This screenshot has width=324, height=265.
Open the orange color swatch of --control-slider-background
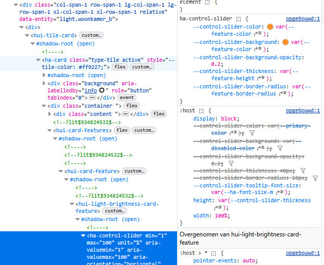[285, 42]
